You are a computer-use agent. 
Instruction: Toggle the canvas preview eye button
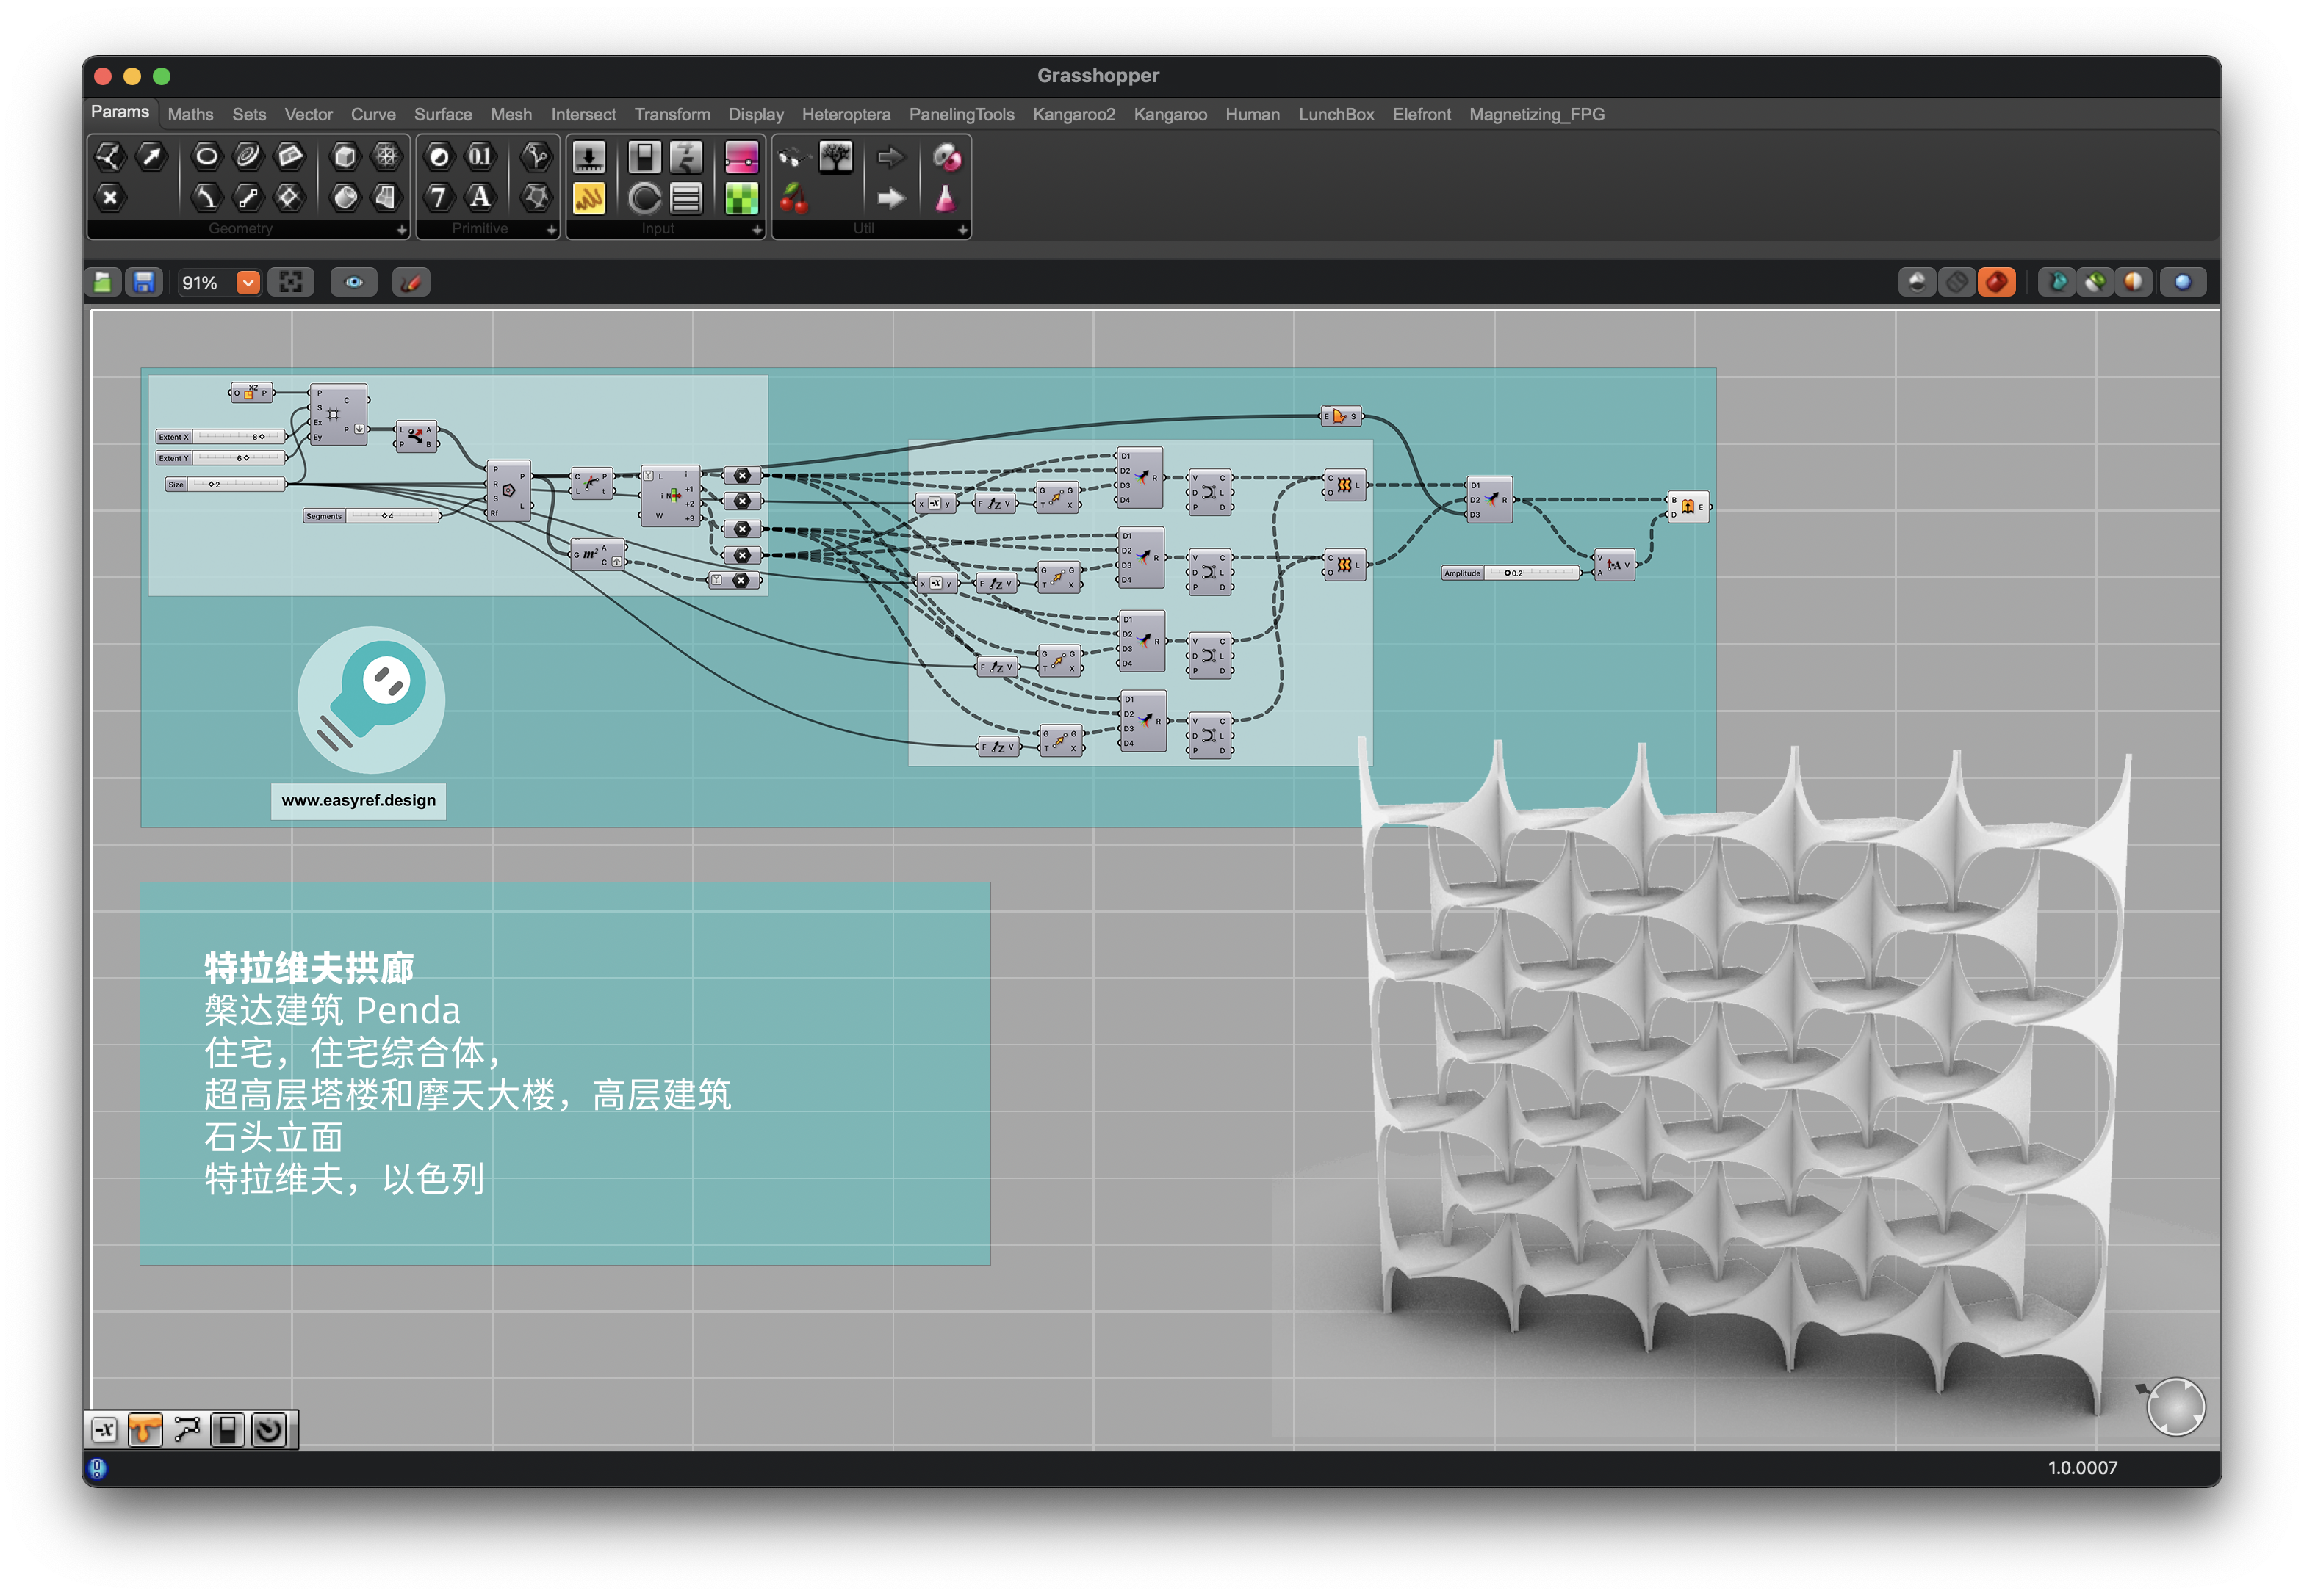pos(354,283)
